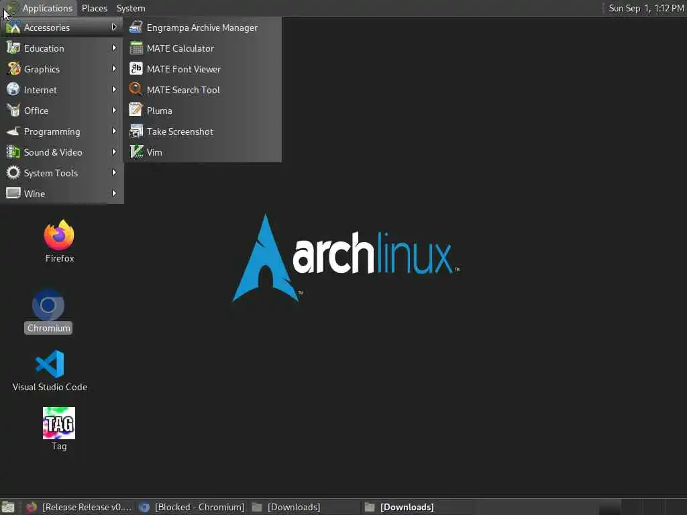Screen dimensions: 687x515
Task: Click the Office menu label
Action: pos(36,111)
